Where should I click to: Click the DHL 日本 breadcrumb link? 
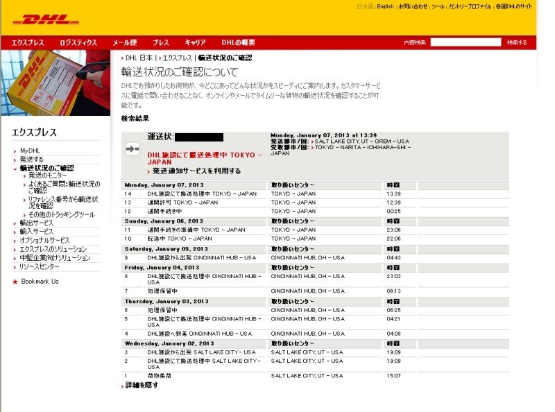[139, 58]
